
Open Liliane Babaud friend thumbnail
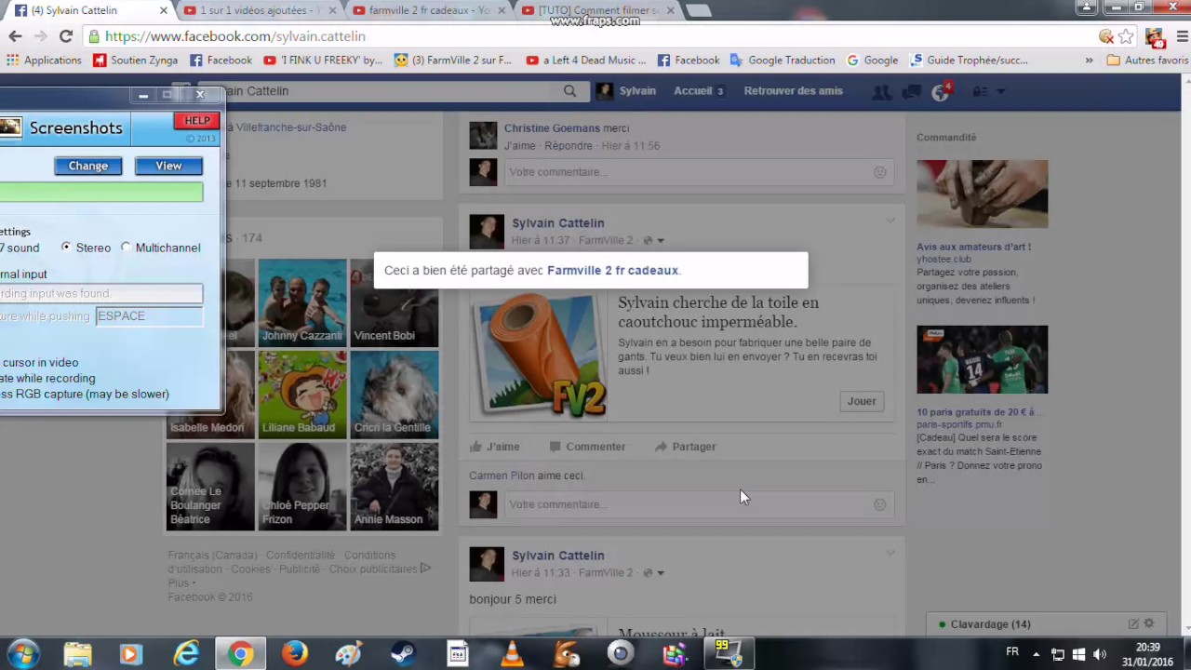[x=302, y=395]
